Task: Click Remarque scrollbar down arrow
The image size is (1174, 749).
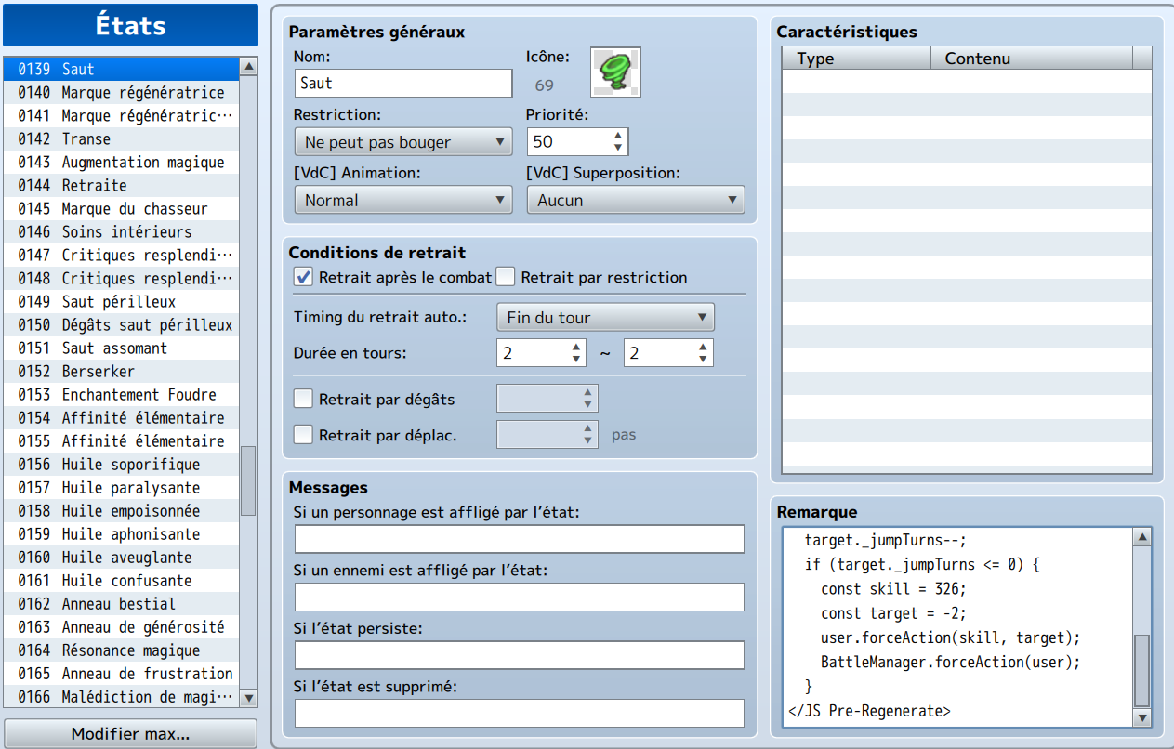Action: tap(1142, 718)
